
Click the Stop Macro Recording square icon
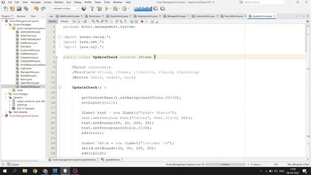point(146,21)
